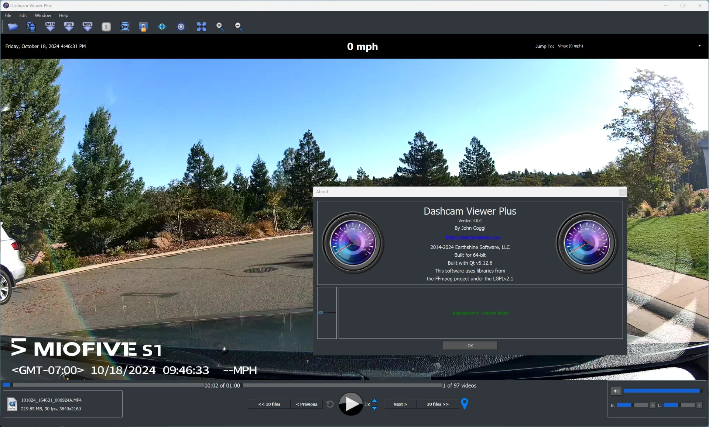
Task: Click the video file list progress bar
Action: click(x=343, y=385)
